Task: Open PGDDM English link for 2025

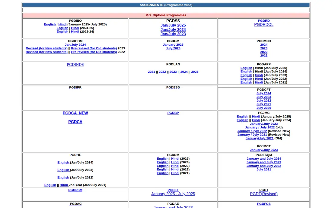Action: [162, 159]
